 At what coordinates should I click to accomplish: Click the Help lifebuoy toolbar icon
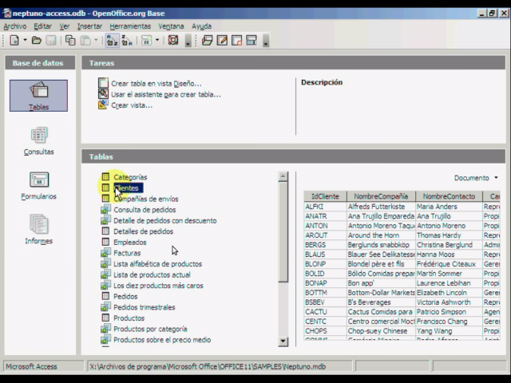point(173,41)
